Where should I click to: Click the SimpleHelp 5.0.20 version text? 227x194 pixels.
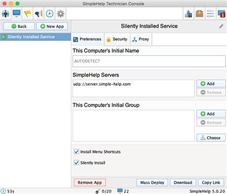point(207,191)
